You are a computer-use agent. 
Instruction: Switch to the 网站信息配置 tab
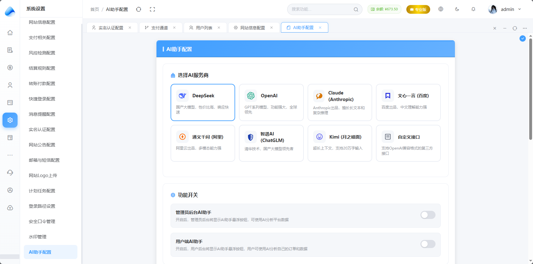coord(253,28)
